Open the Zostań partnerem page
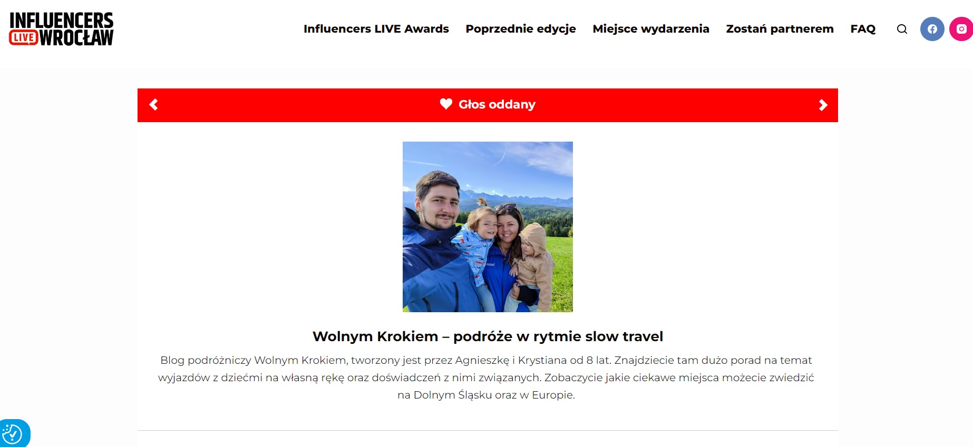The height and width of the screenshot is (447, 973). 780,29
